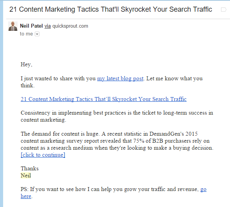Click the highlighted "Neil" signature
This screenshot has height=207, width=230.
tap(26, 175)
